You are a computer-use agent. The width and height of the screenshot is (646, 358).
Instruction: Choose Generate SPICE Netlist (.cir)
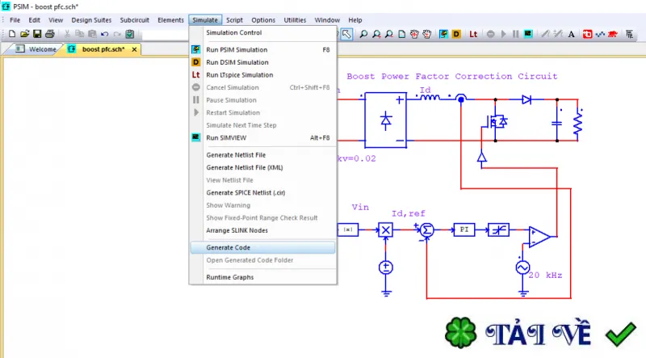(x=263, y=192)
